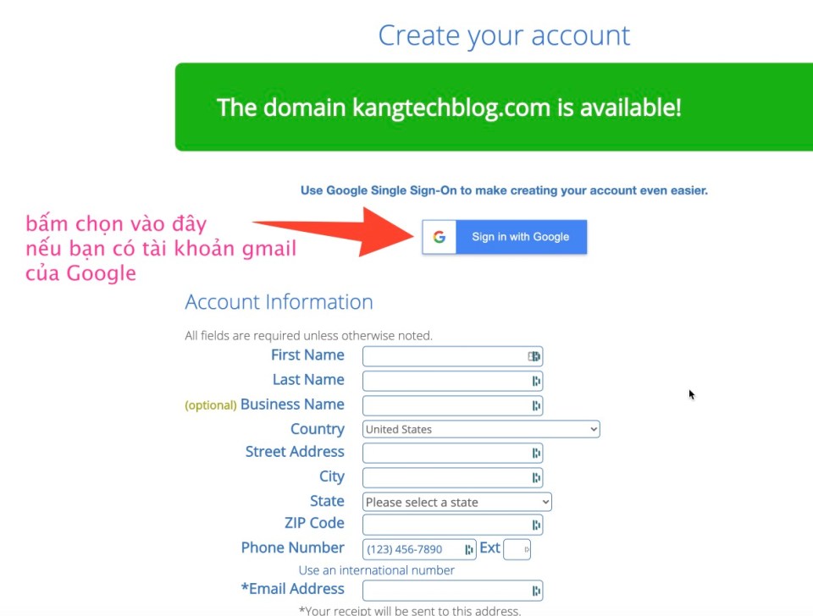Screen dimensions: 813x616
Task: Click the Google G logo icon
Action: (440, 237)
